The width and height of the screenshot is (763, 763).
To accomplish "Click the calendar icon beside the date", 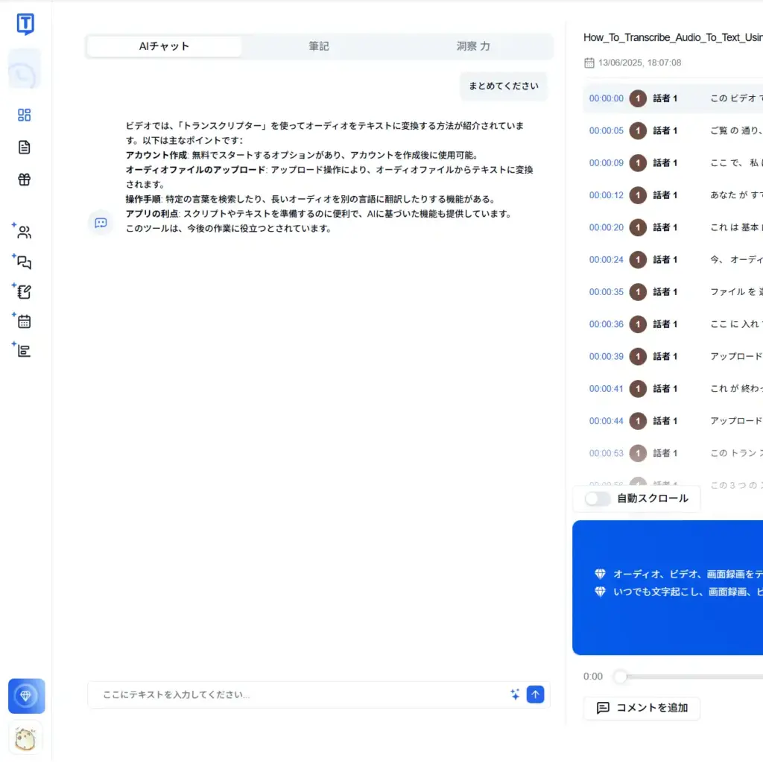I will [x=589, y=63].
